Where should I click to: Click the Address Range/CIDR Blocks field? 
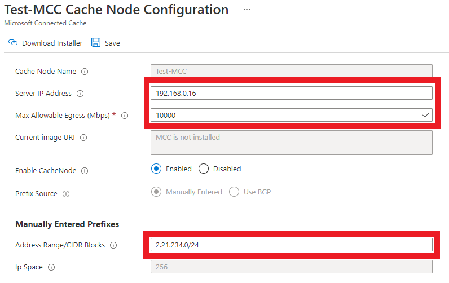click(291, 245)
